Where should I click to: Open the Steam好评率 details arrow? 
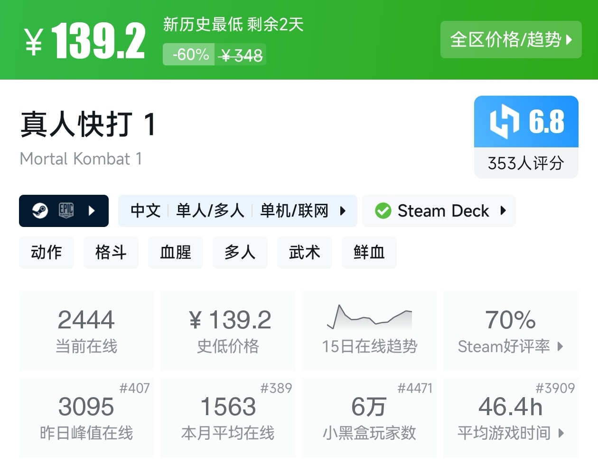coord(560,346)
